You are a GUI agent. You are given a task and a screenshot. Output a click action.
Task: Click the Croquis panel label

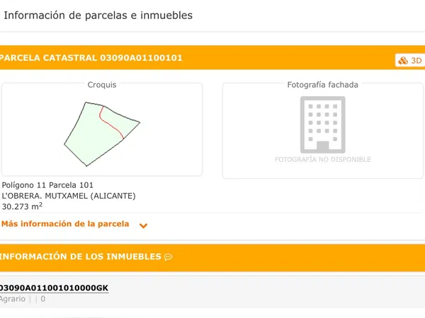tap(102, 85)
